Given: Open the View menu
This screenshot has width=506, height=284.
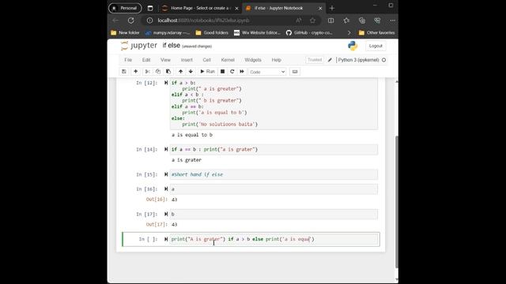Looking at the screenshot, I should [165, 60].
